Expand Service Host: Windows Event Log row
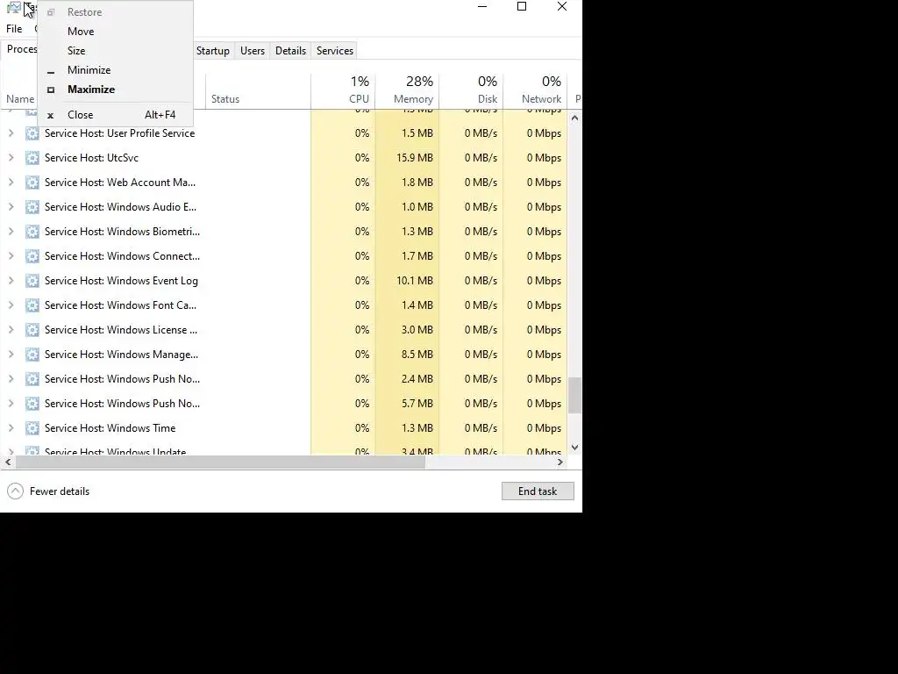898x674 pixels. tap(11, 281)
